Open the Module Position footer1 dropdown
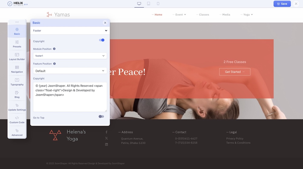Image resolution: width=303 pixels, height=169 pixels. tap(70, 56)
